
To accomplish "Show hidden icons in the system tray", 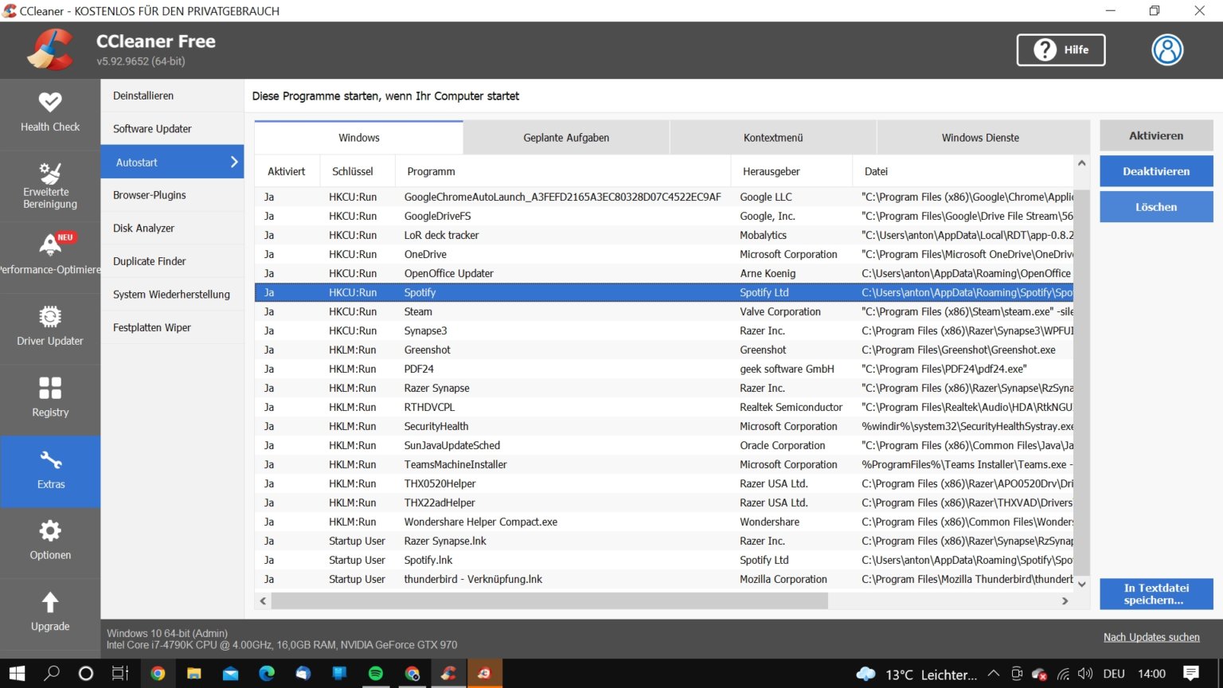I will [x=994, y=673].
